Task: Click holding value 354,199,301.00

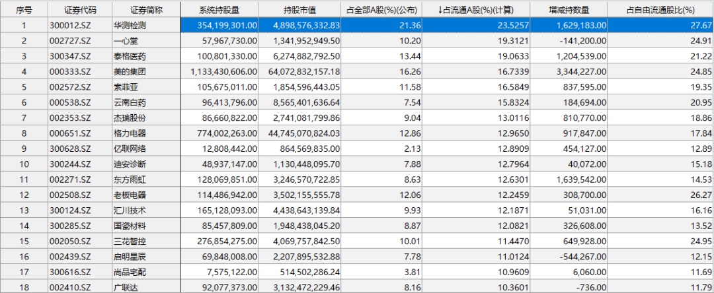Action: [x=220, y=25]
